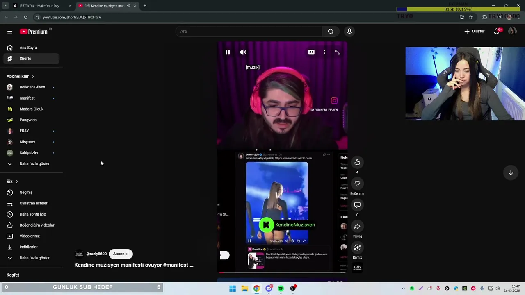The image size is (525, 295).
Task: Click the razly8600 channel avatar
Action: tap(79, 254)
